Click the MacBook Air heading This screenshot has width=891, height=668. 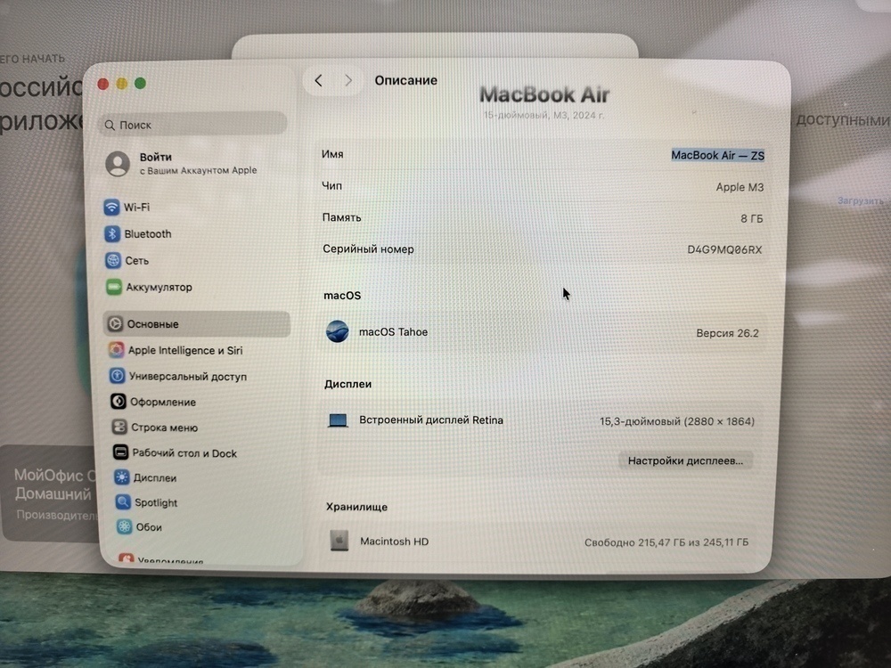544,94
